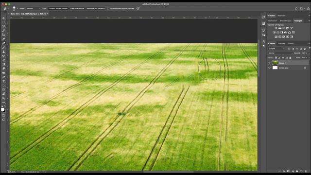Add a Levels adjustment

click(x=280, y=28)
